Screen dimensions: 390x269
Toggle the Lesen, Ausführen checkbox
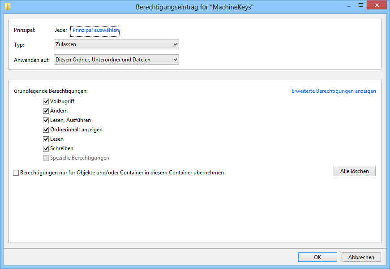[x=46, y=120]
